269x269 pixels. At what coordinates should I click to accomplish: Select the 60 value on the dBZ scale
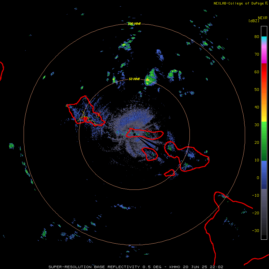tap(257, 72)
